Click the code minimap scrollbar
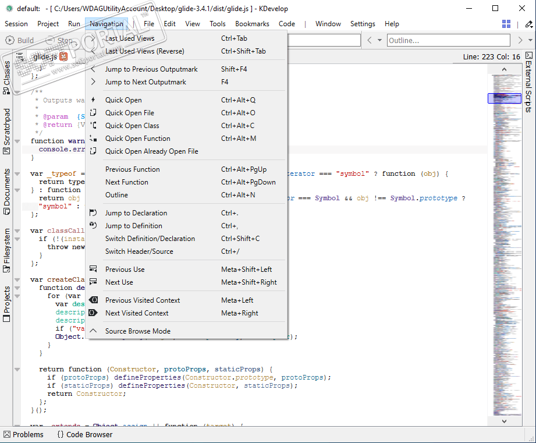This screenshot has width=536, height=443. 505,233
